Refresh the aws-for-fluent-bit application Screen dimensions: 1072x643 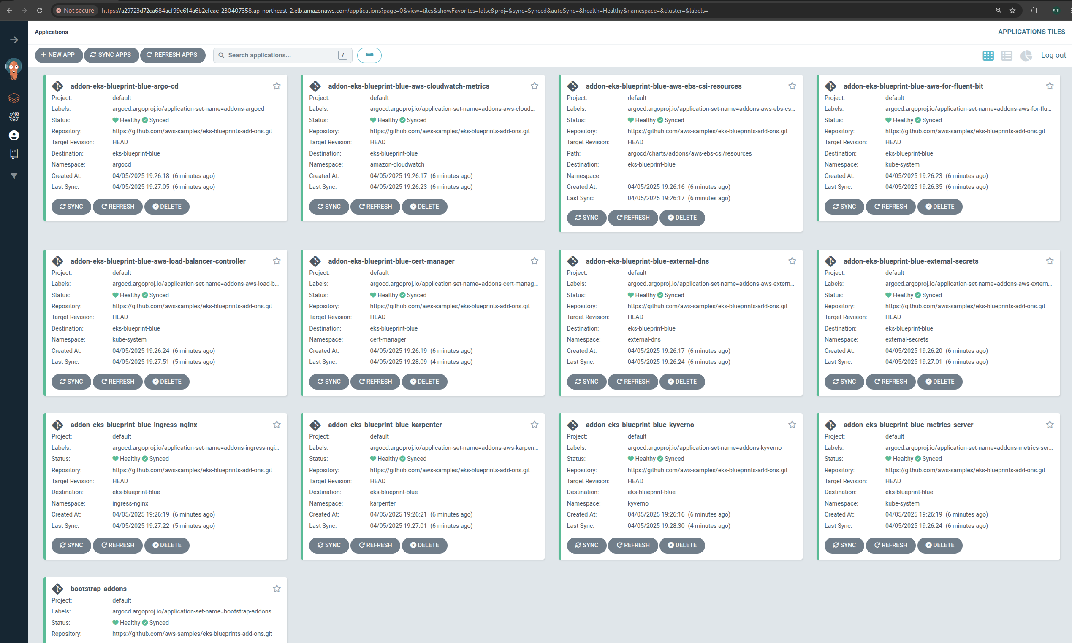(x=890, y=207)
